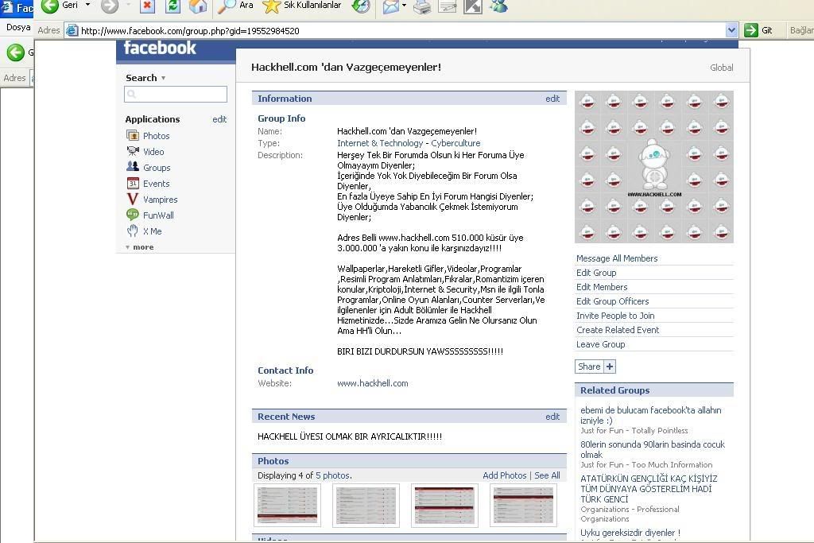Viewport: 814px width, 543px height.
Task: Click the back arrow in the background browser window
Action: (x=16, y=52)
